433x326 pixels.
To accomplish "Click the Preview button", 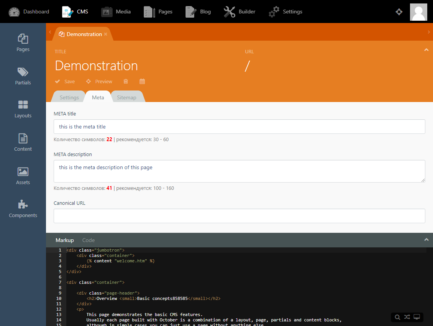I will click(x=99, y=81).
